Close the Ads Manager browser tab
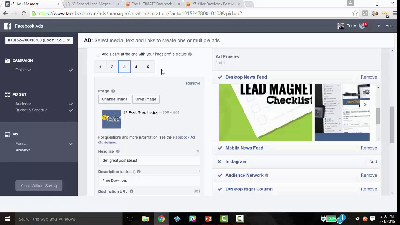400x225 pixels. [x=59, y=4]
